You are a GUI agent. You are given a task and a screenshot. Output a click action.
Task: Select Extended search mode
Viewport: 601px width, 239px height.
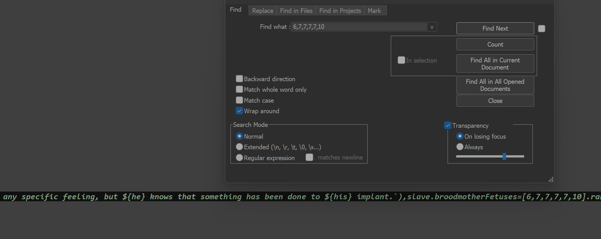(x=239, y=147)
